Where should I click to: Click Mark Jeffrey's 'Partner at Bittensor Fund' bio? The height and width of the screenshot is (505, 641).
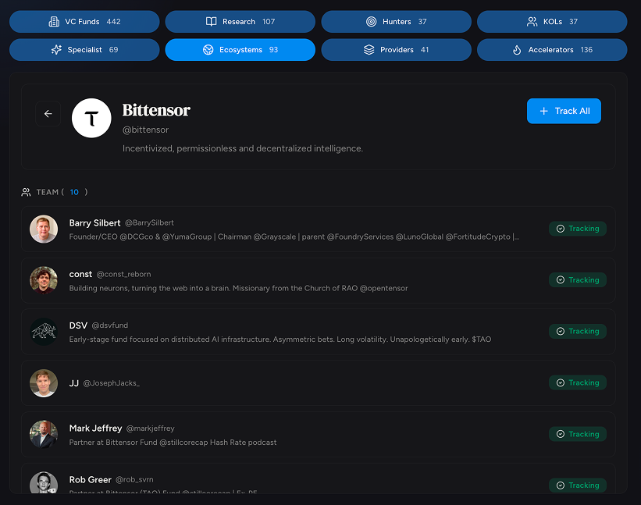click(173, 443)
